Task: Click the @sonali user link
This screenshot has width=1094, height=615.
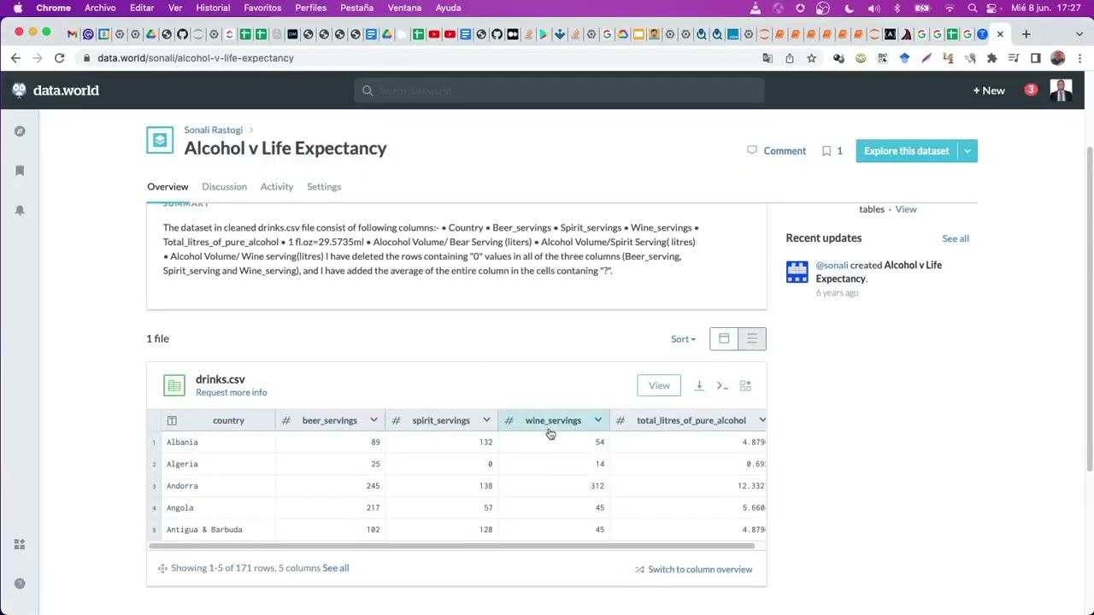Action: pyautogui.click(x=832, y=266)
